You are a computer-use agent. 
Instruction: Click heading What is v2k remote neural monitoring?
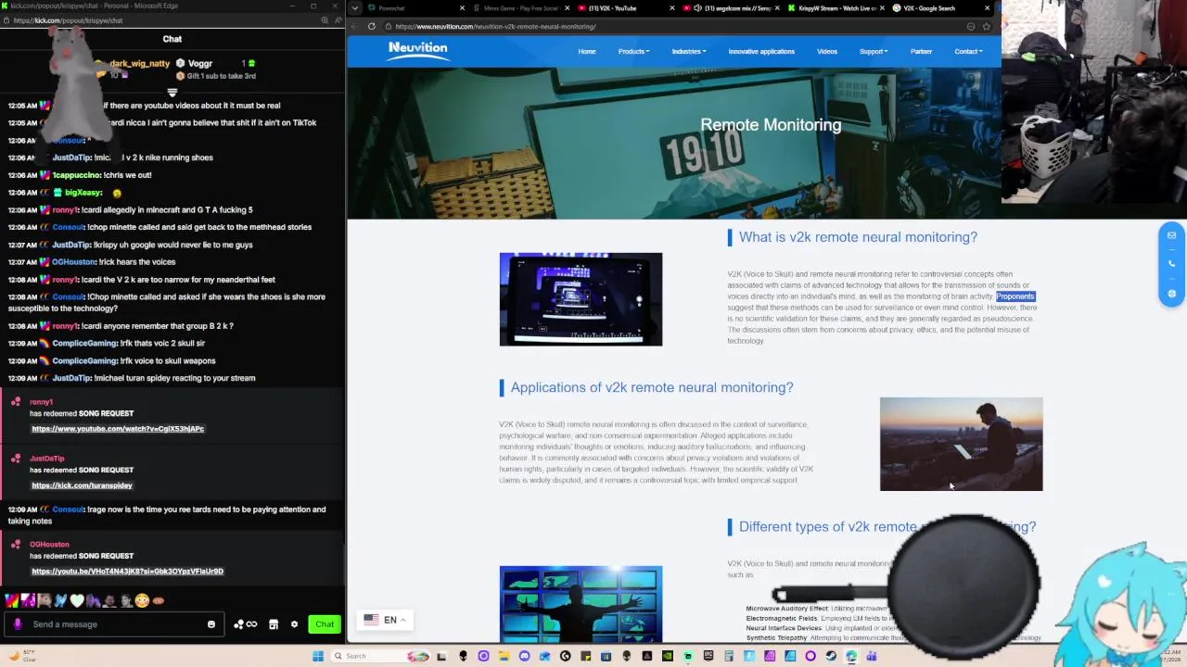coord(858,237)
